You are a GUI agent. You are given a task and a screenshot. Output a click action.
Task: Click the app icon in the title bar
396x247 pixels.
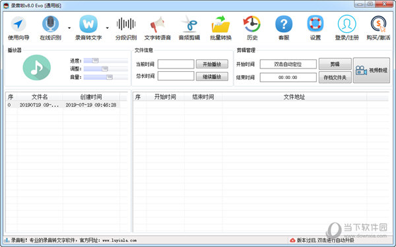click(6, 5)
